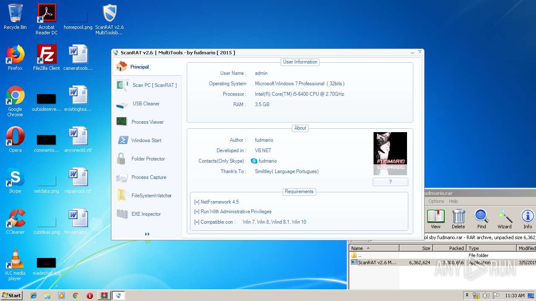Screen dimensions: 536x301
Task: Select repairroot.rtf document on desktop
Action: pyautogui.click(x=78, y=180)
